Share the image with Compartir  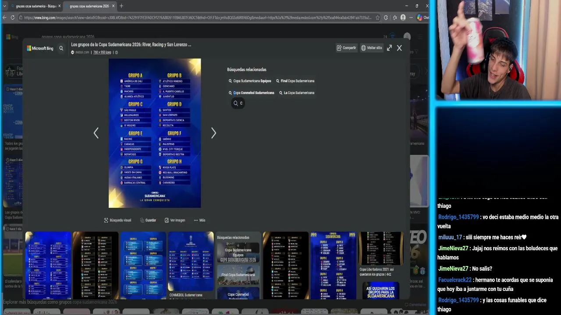[x=346, y=48]
